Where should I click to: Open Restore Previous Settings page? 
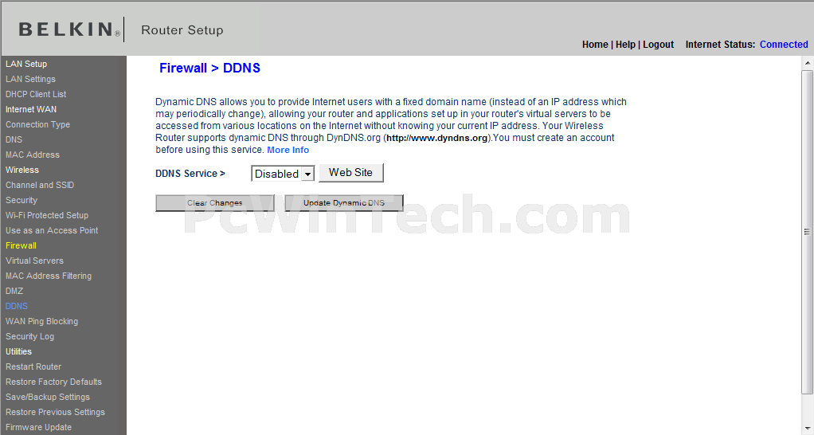tap(56, 412)
